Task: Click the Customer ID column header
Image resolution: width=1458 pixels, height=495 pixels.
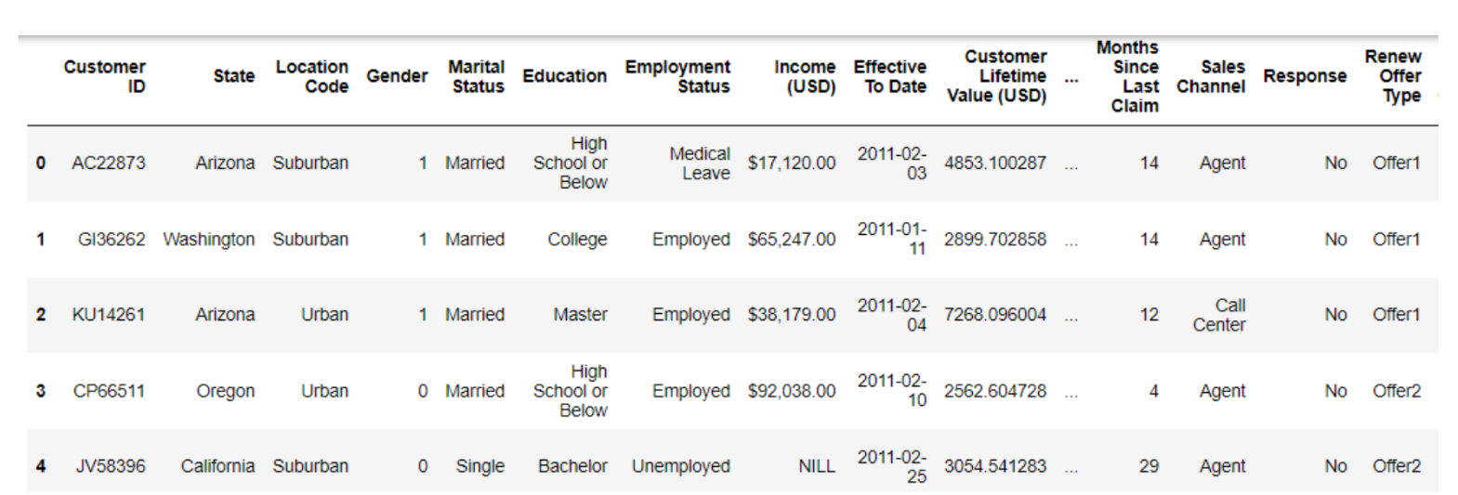Action: 104,76
